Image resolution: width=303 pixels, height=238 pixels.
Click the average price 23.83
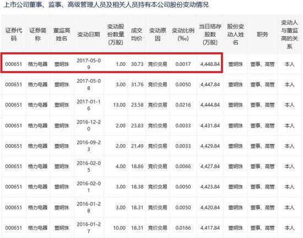click(137, 125)
